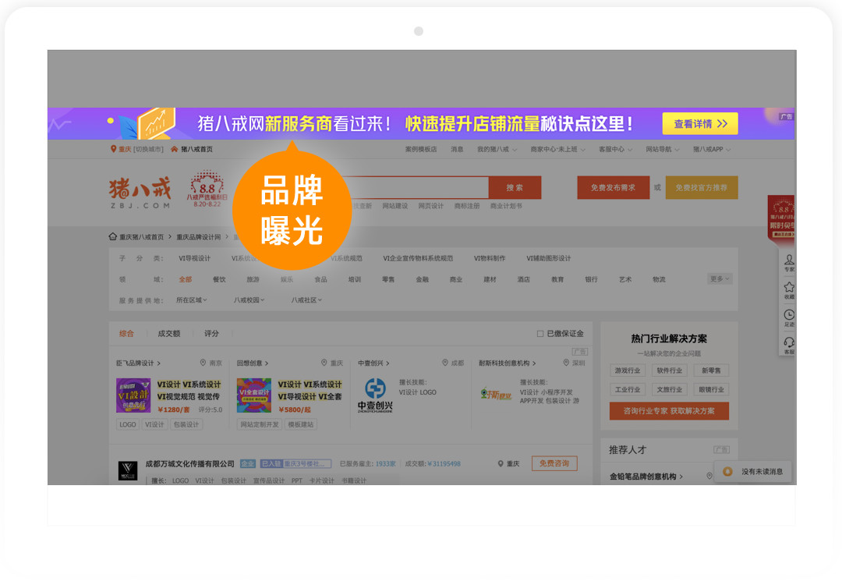Expand the 更多 industry filter
This screenshot has height=585, width=842.
[720, 278]
